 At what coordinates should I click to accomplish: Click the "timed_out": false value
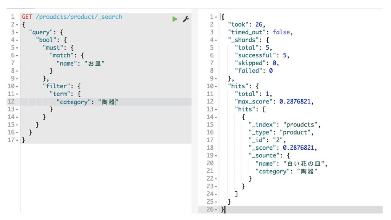(281, 32)
